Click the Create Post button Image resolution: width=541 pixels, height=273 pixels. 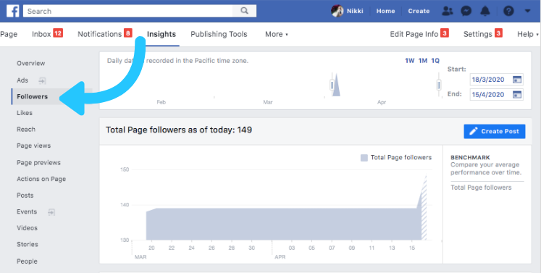495,131
